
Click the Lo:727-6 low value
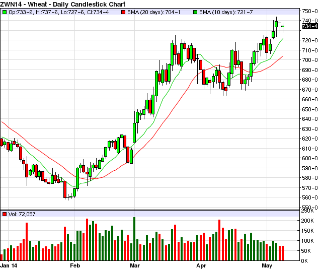(72, 12)
